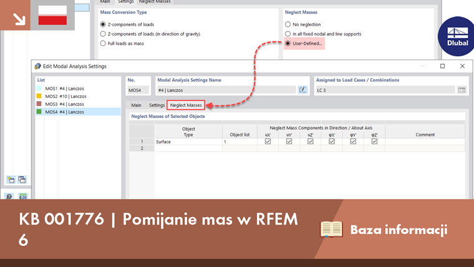Open the load case selection icon next to LC 3
Image resolution: width=474 pixels, height=267 pixels.
coord(462,90)
